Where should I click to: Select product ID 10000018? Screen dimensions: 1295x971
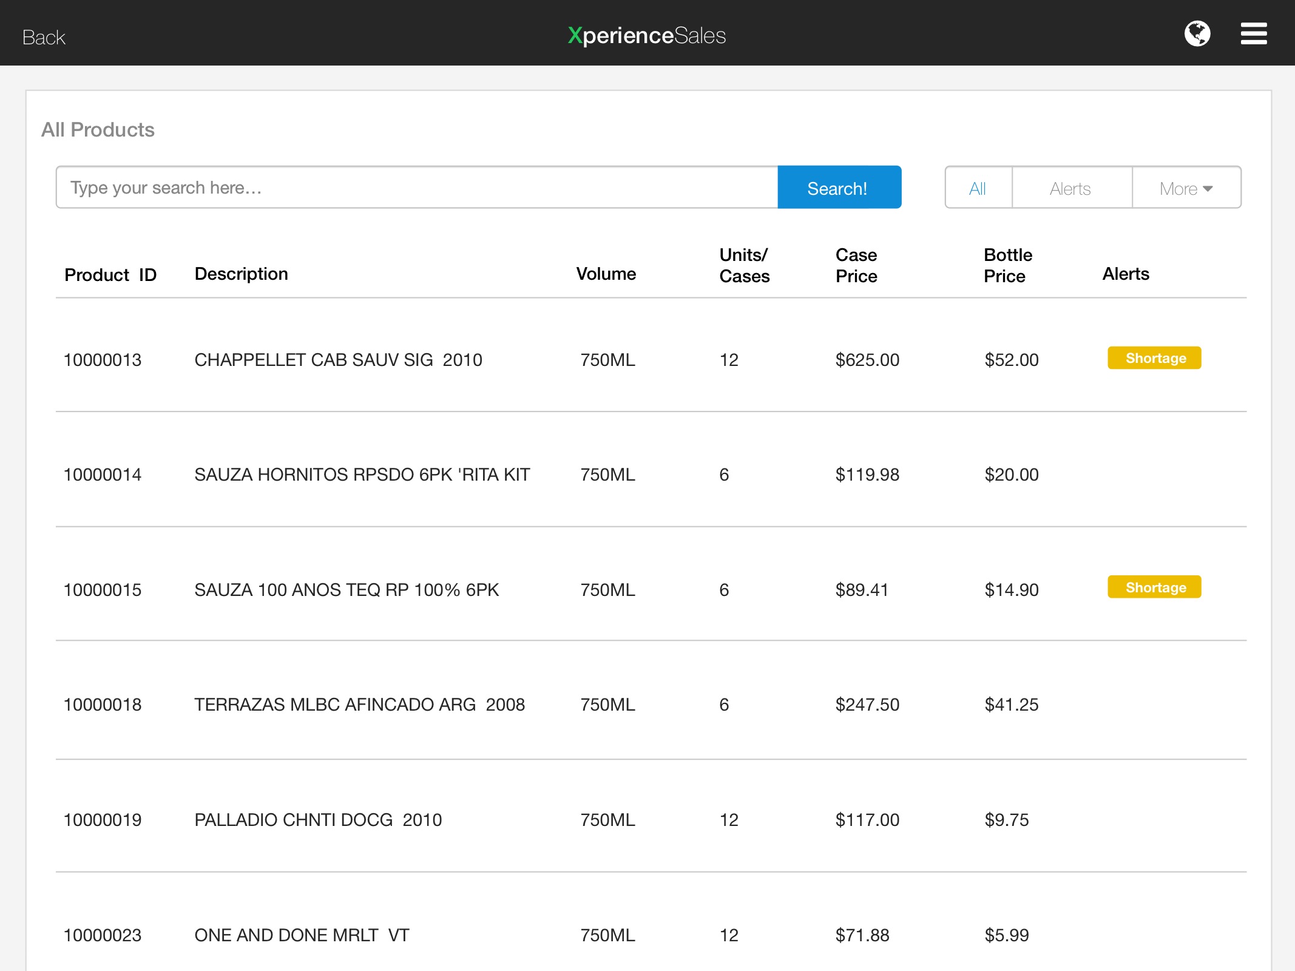click(102, 705)
